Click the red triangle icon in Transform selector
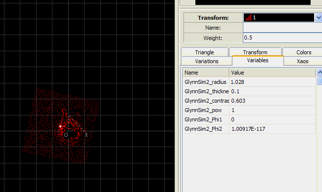322x192 pixels. [x=248, y=18]
